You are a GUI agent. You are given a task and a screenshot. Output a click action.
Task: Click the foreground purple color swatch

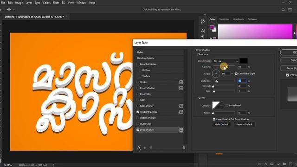tap(212, 27)
